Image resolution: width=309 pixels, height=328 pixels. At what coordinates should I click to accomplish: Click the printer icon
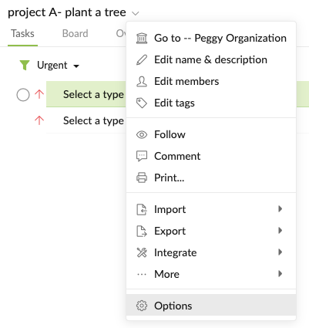142,178
